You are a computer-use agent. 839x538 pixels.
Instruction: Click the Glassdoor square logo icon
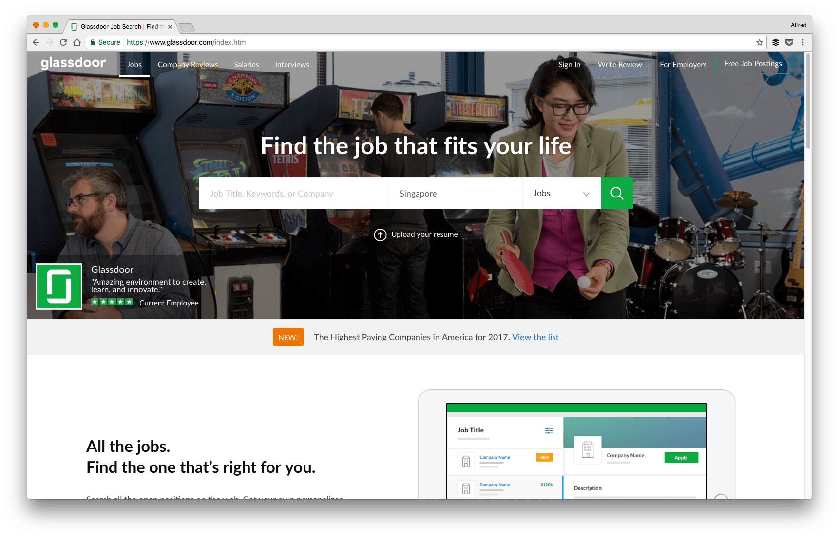[58, 287]
